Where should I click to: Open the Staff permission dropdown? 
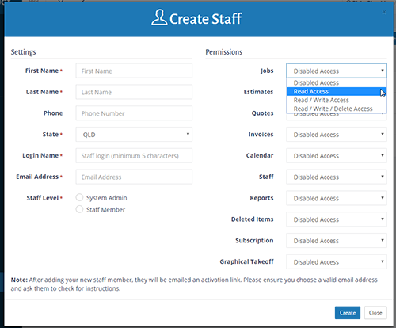337,177
